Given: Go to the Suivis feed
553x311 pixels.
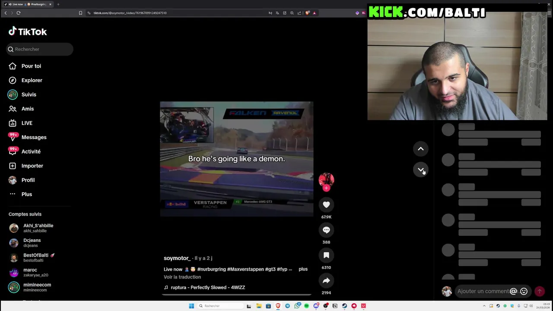Looking at the screenshot, I should pyautogui.click(x=22, y=95).
